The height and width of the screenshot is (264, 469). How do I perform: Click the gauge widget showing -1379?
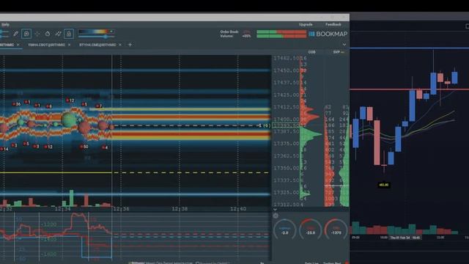(x=336, y=230)
